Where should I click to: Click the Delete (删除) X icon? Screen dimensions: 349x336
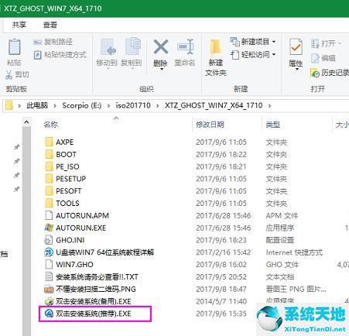click(161, 46)
